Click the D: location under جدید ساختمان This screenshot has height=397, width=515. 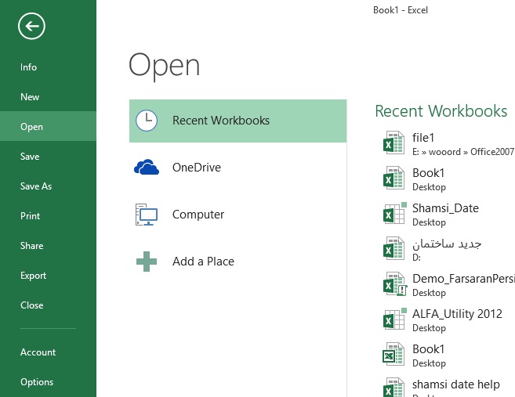[416, 258]
